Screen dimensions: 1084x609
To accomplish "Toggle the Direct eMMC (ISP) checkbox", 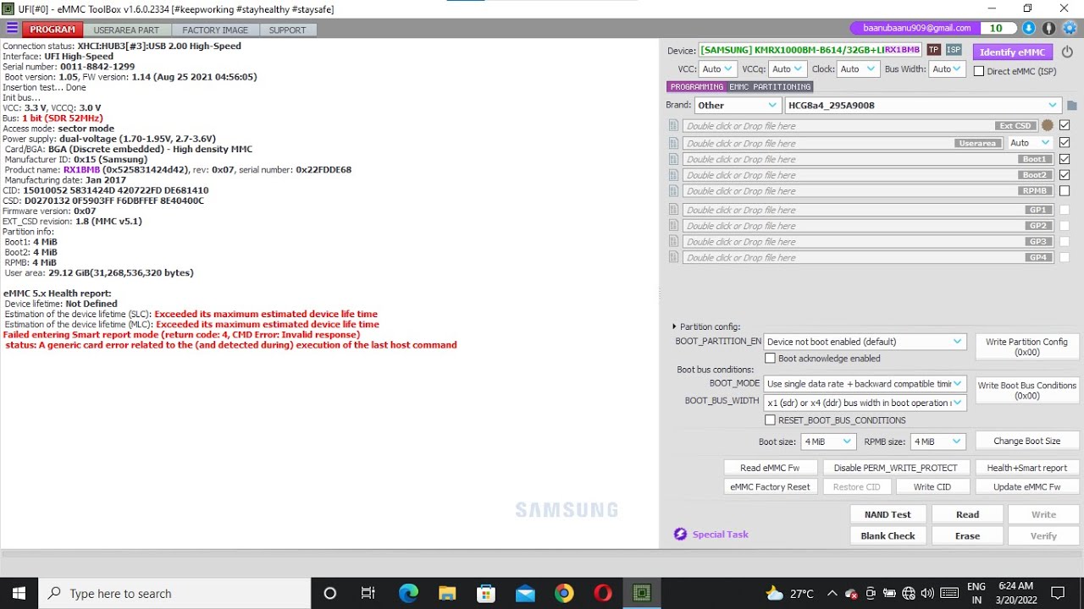I will [979, 71].
